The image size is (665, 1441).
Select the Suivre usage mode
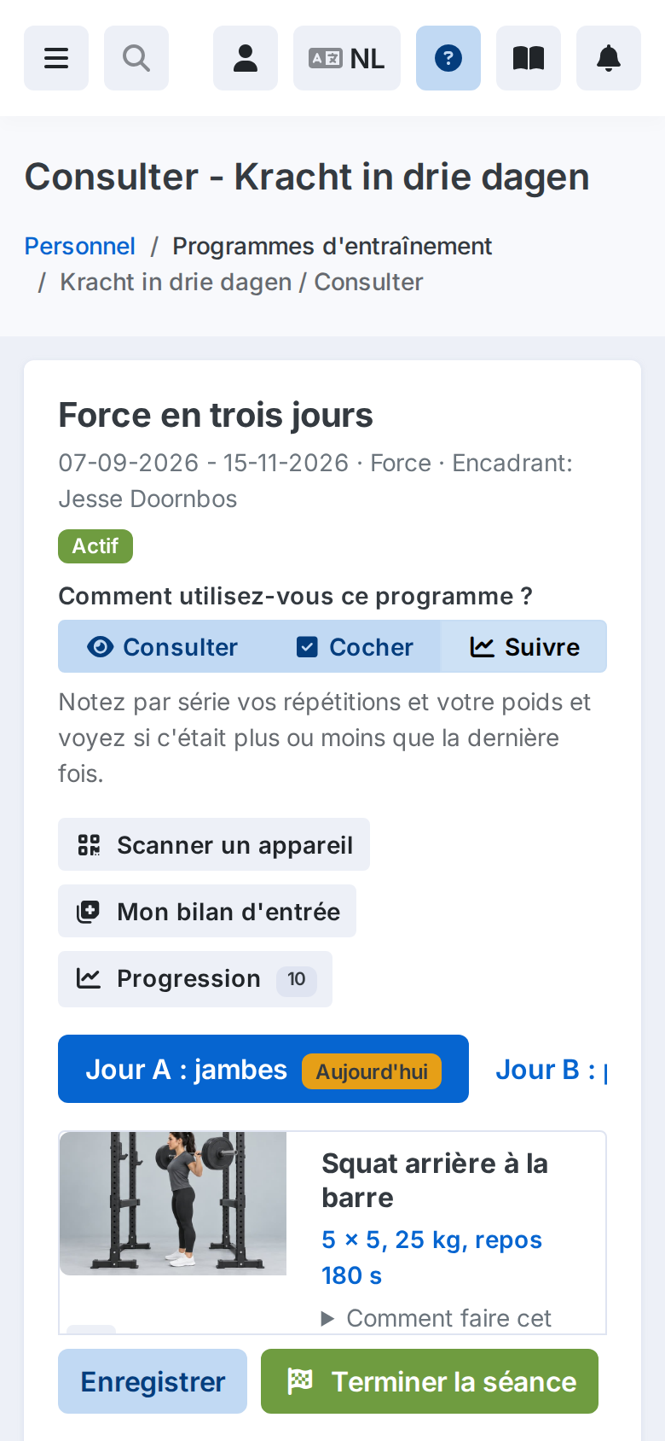[x=524, y=647]
